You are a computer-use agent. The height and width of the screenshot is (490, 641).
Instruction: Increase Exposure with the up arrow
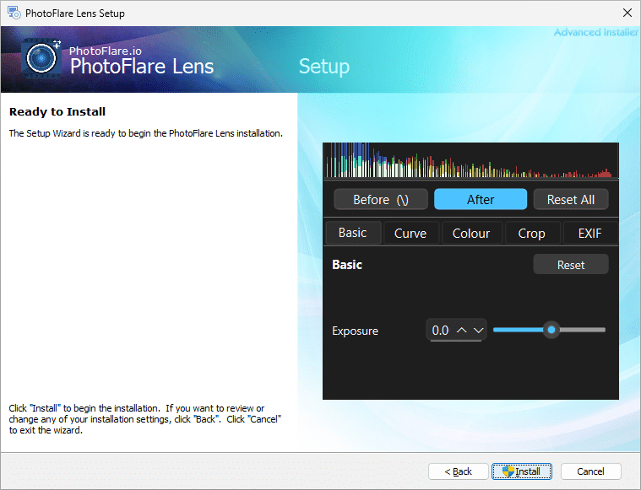pyautogui.click(x=461, y=330)
